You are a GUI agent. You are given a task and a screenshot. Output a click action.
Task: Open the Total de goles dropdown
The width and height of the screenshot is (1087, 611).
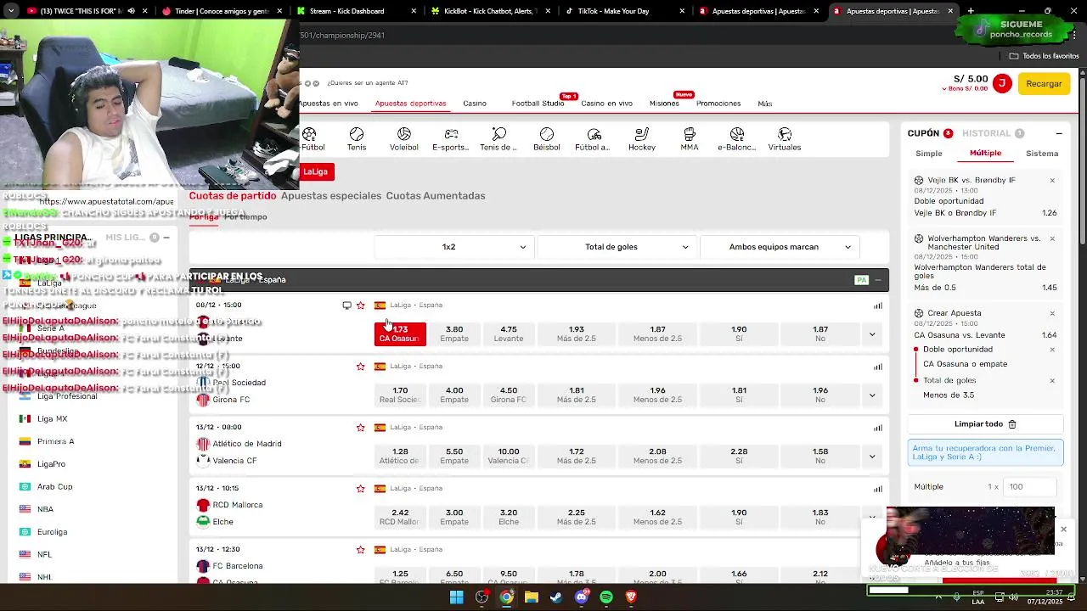617,247
